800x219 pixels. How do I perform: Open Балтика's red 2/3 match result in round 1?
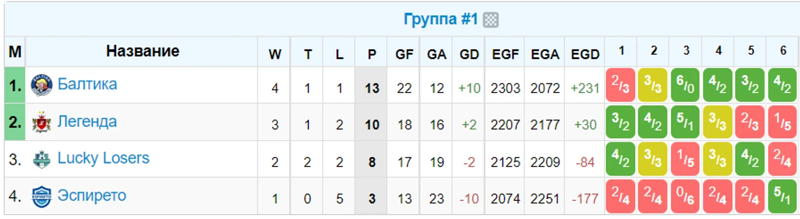pyautogui.click(x=621, y=85)
